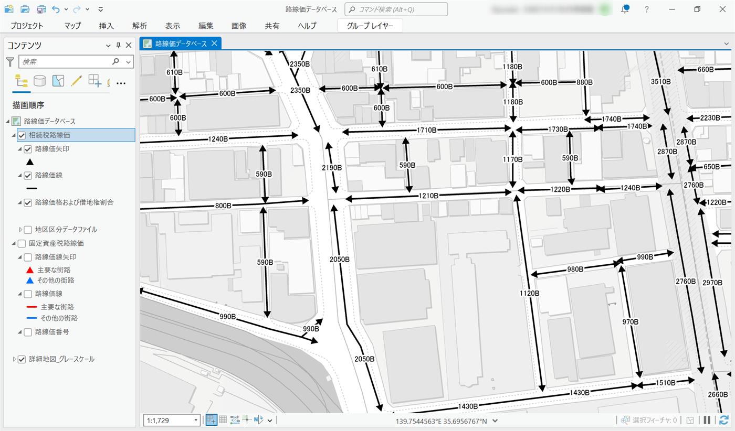Screen dimensions: 735x431
Task: Click the Save Project icon in the quick access toolbar
Action: (41, 9)
